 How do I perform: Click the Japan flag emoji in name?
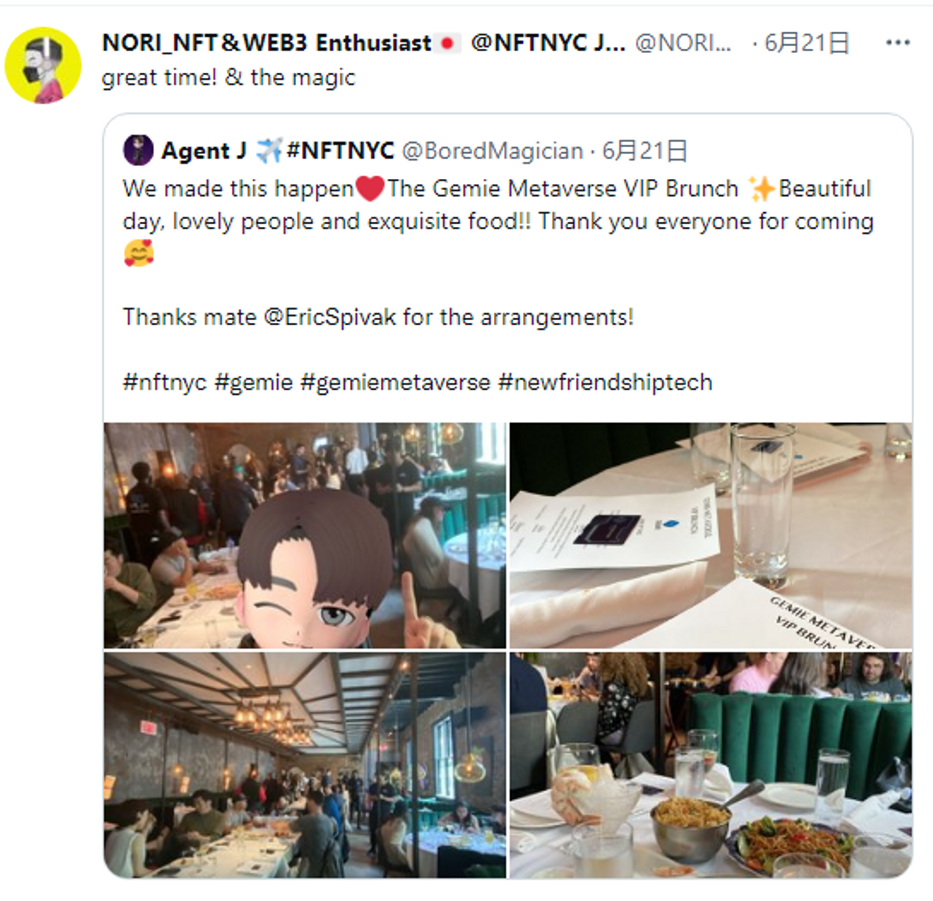[447, 43]
